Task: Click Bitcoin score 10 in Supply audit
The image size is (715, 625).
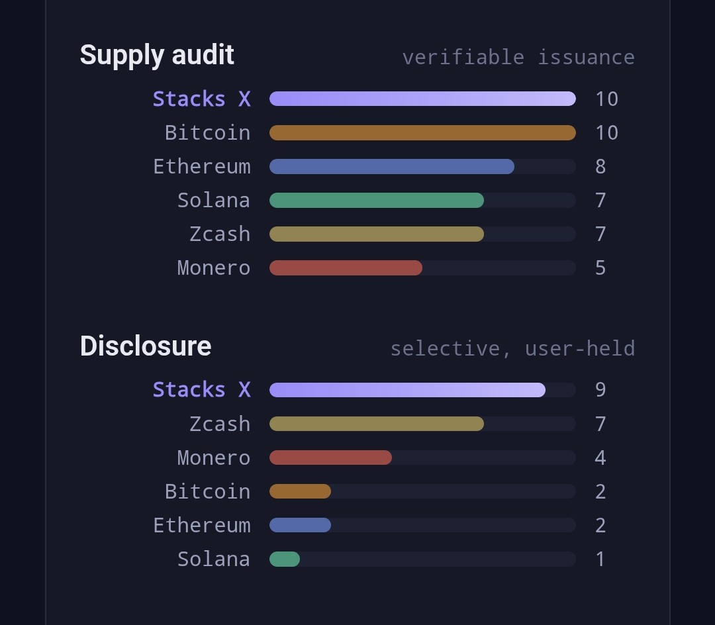Action: 606,132
